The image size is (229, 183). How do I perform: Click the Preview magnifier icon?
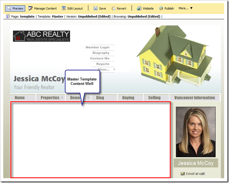[x=9, y=8]
